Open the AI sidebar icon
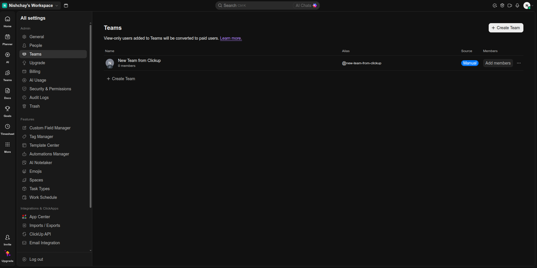The image size is (537, 268). pos(8,55)
